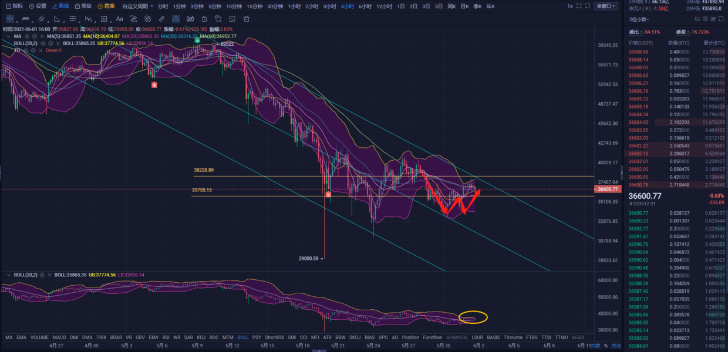Show combined buy-sell order book view
The height and width of the screenshot is (352, 728).
697,19
